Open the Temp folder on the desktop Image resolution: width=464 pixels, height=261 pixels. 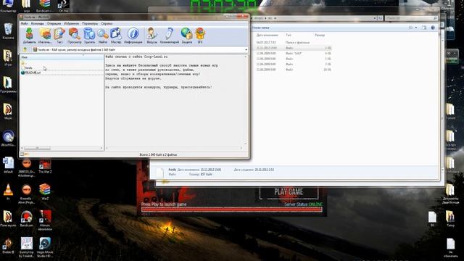pos(450,219)
